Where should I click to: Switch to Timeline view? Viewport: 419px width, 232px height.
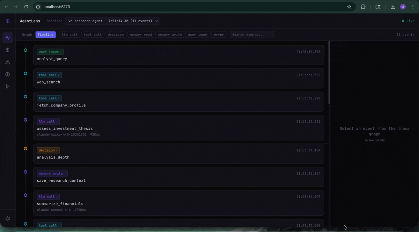(x=46, y=35)
